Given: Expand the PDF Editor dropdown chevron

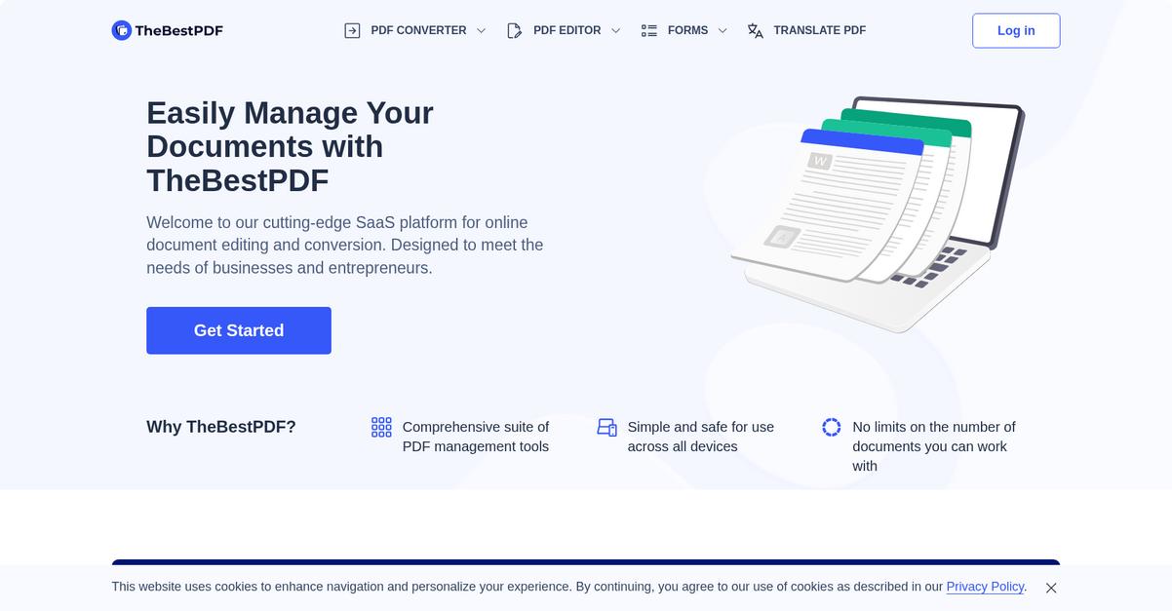Looking at the screenshot, I should (x=615, y=30).
